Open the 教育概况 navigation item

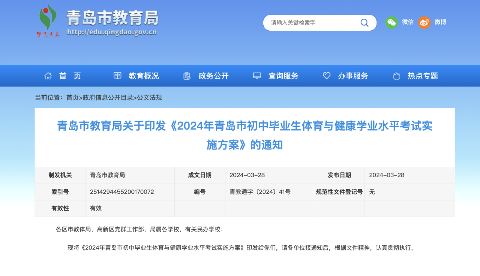point(144,76)
